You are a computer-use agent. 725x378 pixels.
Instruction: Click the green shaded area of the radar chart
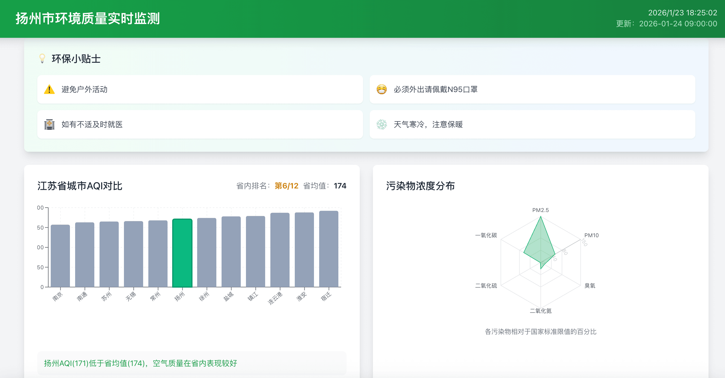pyautogui.click(x=541, y=245)
